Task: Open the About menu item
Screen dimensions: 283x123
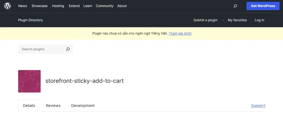Action: pos(122,6)
